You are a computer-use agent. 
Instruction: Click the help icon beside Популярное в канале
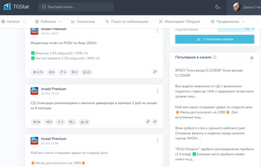pyautogui.click(x=215, y=57)
